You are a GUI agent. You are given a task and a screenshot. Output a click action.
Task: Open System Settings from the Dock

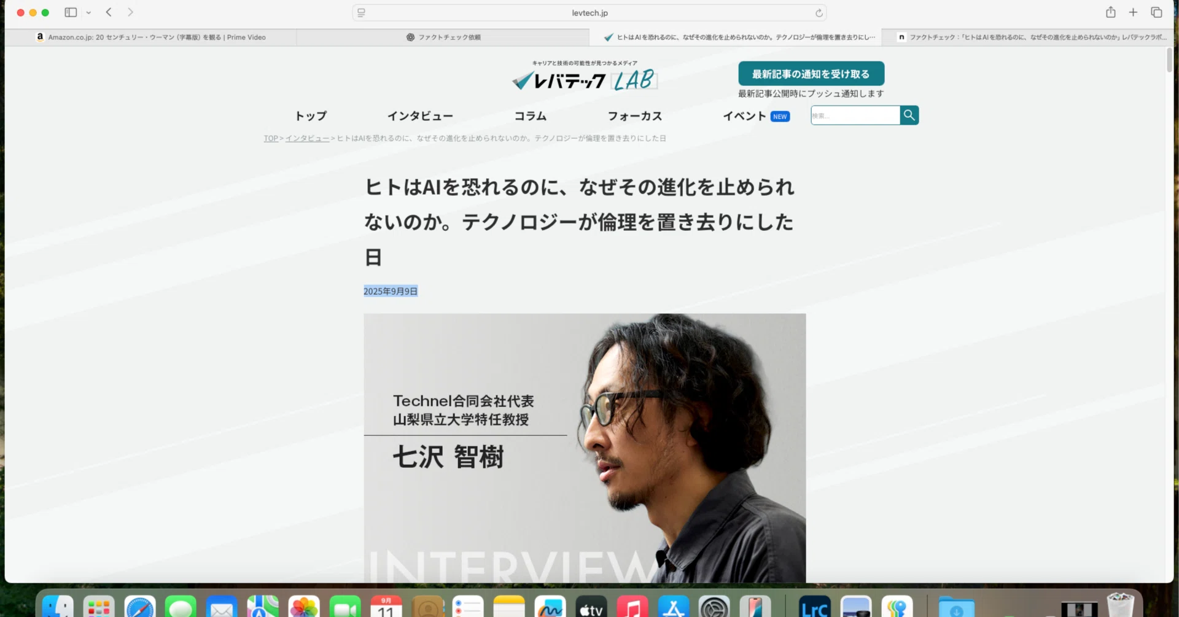(714, 607)
